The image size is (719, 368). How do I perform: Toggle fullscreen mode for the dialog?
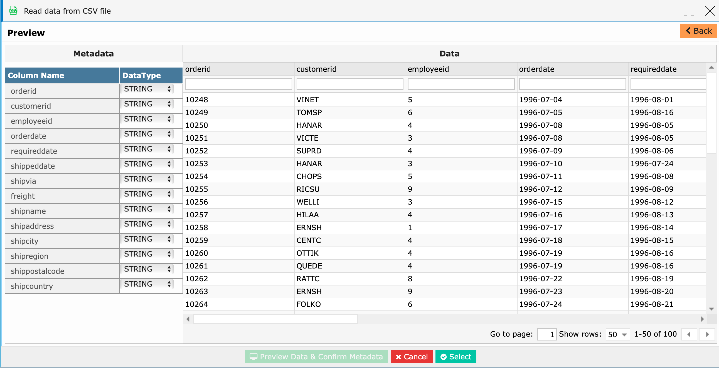pyautogui.click(x=689, y=11)
